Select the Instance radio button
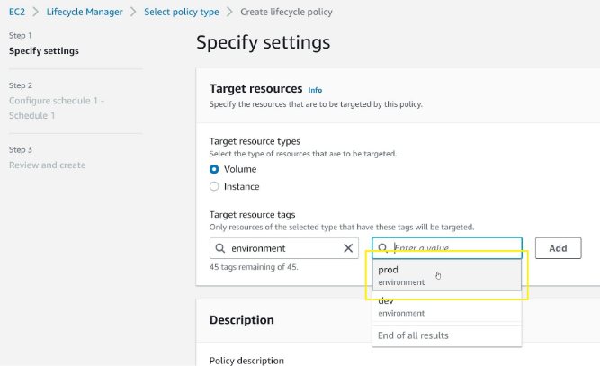Screen dimensions: 600x366 (x=214, y=187)
